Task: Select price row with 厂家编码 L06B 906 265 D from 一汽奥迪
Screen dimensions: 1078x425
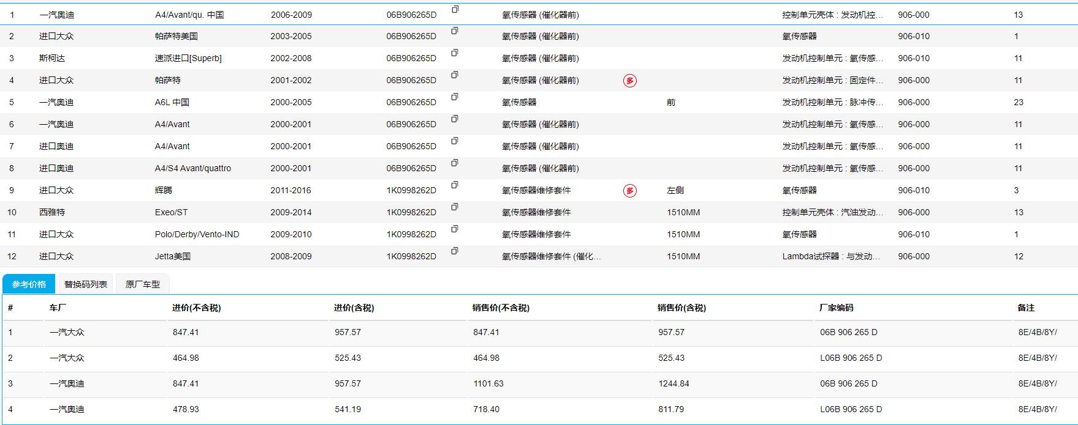Action: point(851,409)
